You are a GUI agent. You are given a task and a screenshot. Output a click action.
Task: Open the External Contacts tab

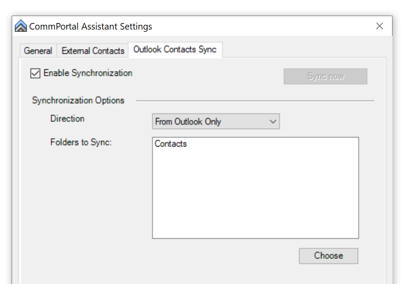pyautogui.click(x=93, y=51)
